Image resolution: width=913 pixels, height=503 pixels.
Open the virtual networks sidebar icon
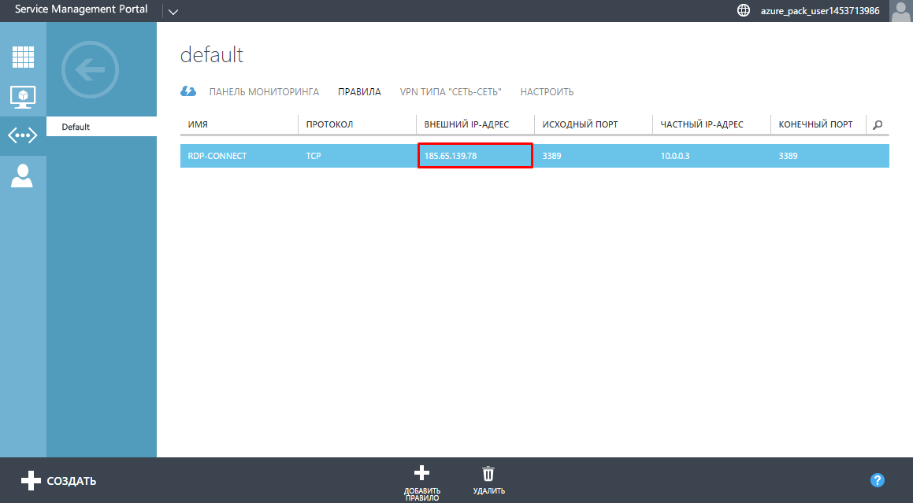pos(23,135)
